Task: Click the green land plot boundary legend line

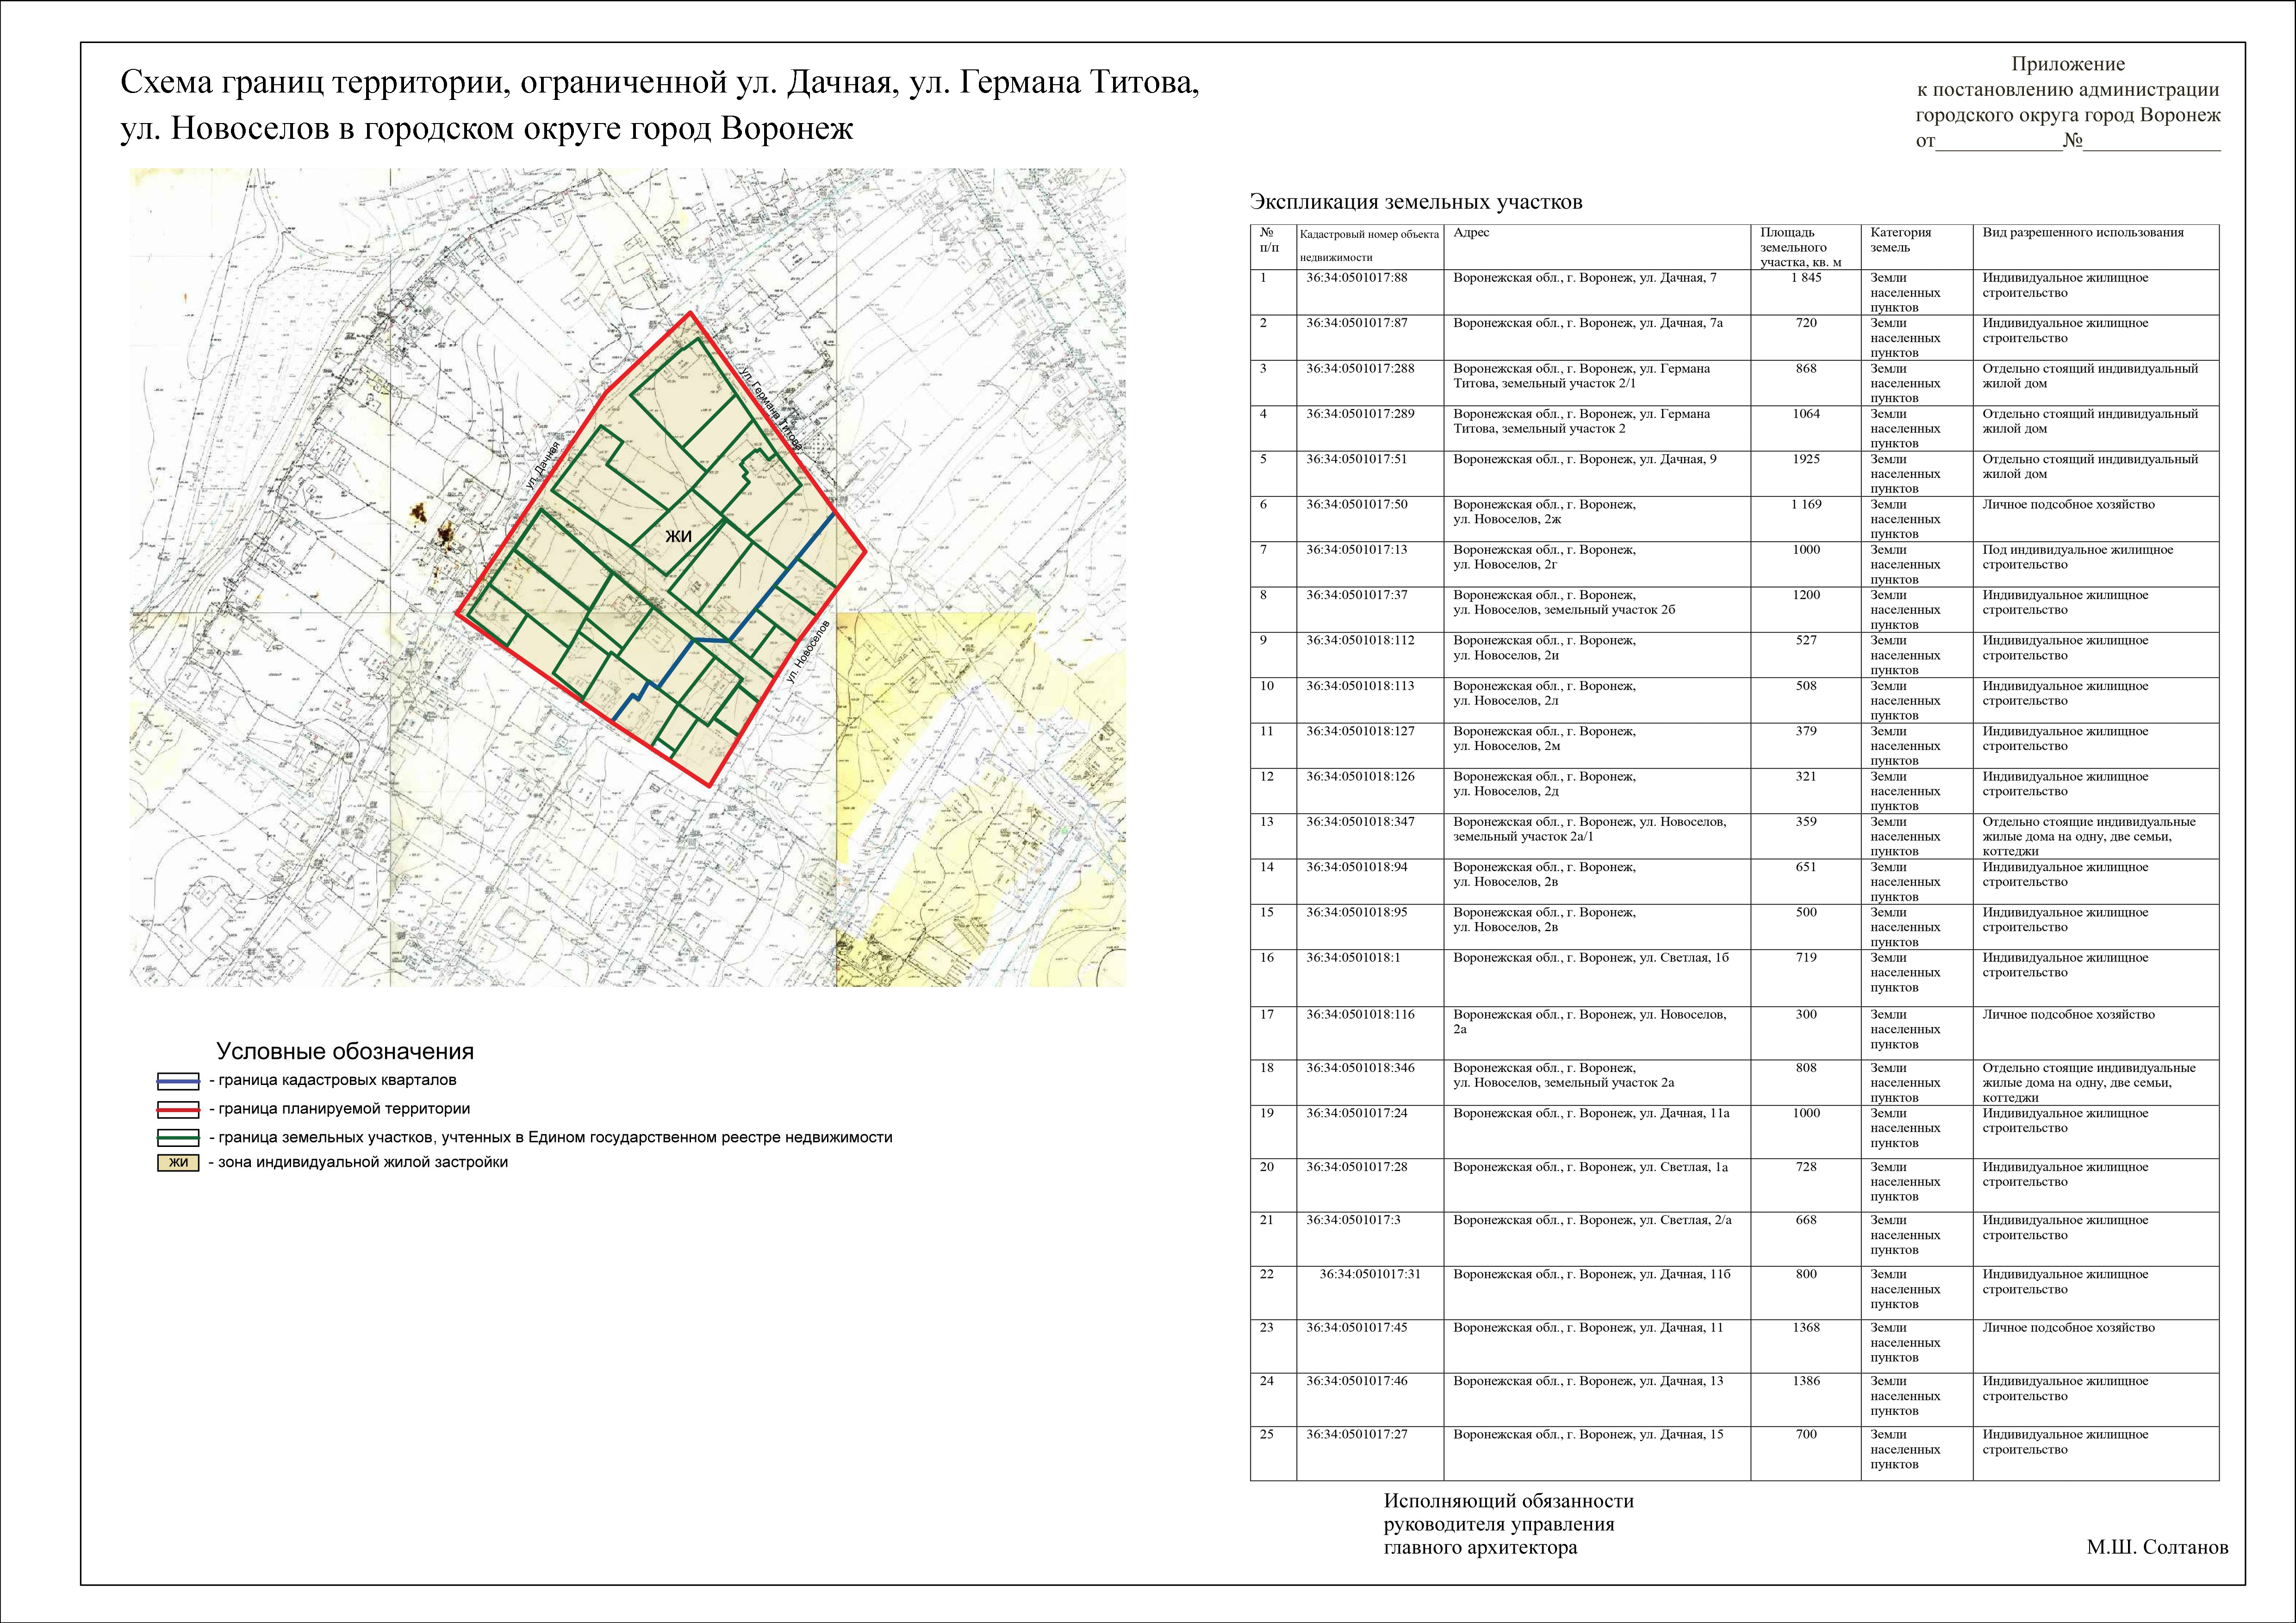Action: [x=179, y=1137]
